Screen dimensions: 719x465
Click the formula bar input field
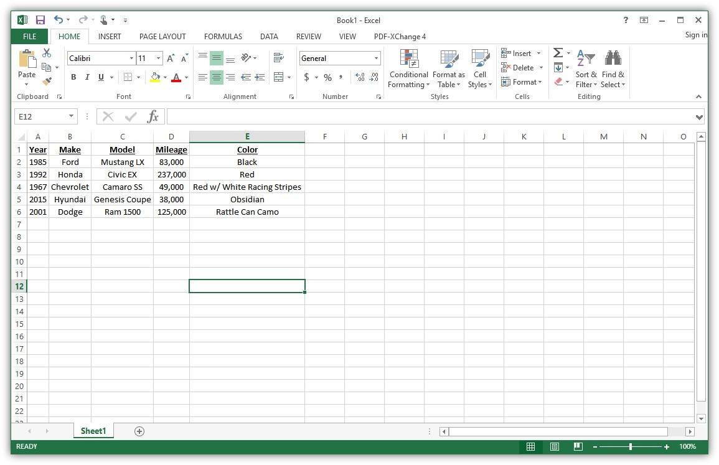click(431, 116)
